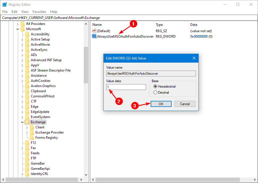The image size is (258, 183).
Task: Collapse the Exchange key
Action: pos(22,122)
